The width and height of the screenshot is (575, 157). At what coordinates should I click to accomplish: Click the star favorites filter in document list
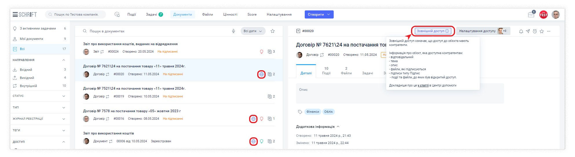[272, 31]
